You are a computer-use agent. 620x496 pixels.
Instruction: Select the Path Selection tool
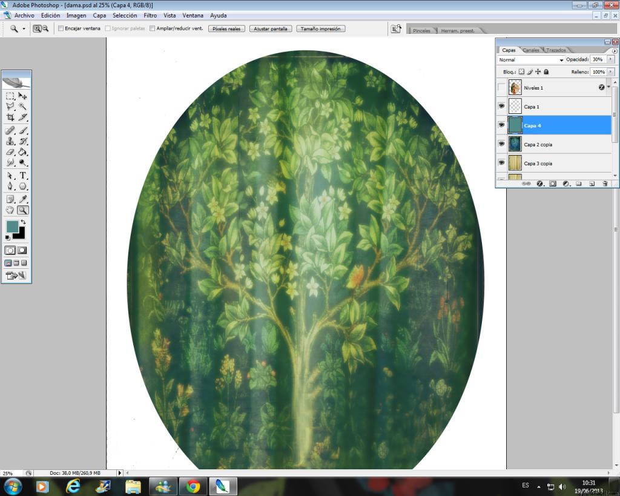[x=10, y=176]
